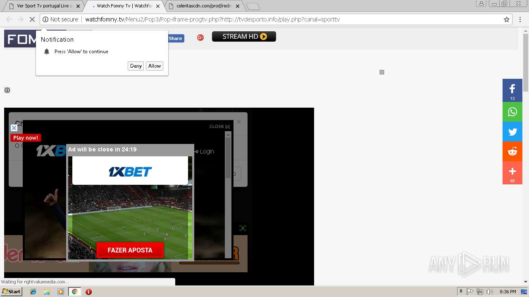Viewport: 529px width, 297px height.
Task: Close the ad with the blue X icon
Action: pos(14,128)
